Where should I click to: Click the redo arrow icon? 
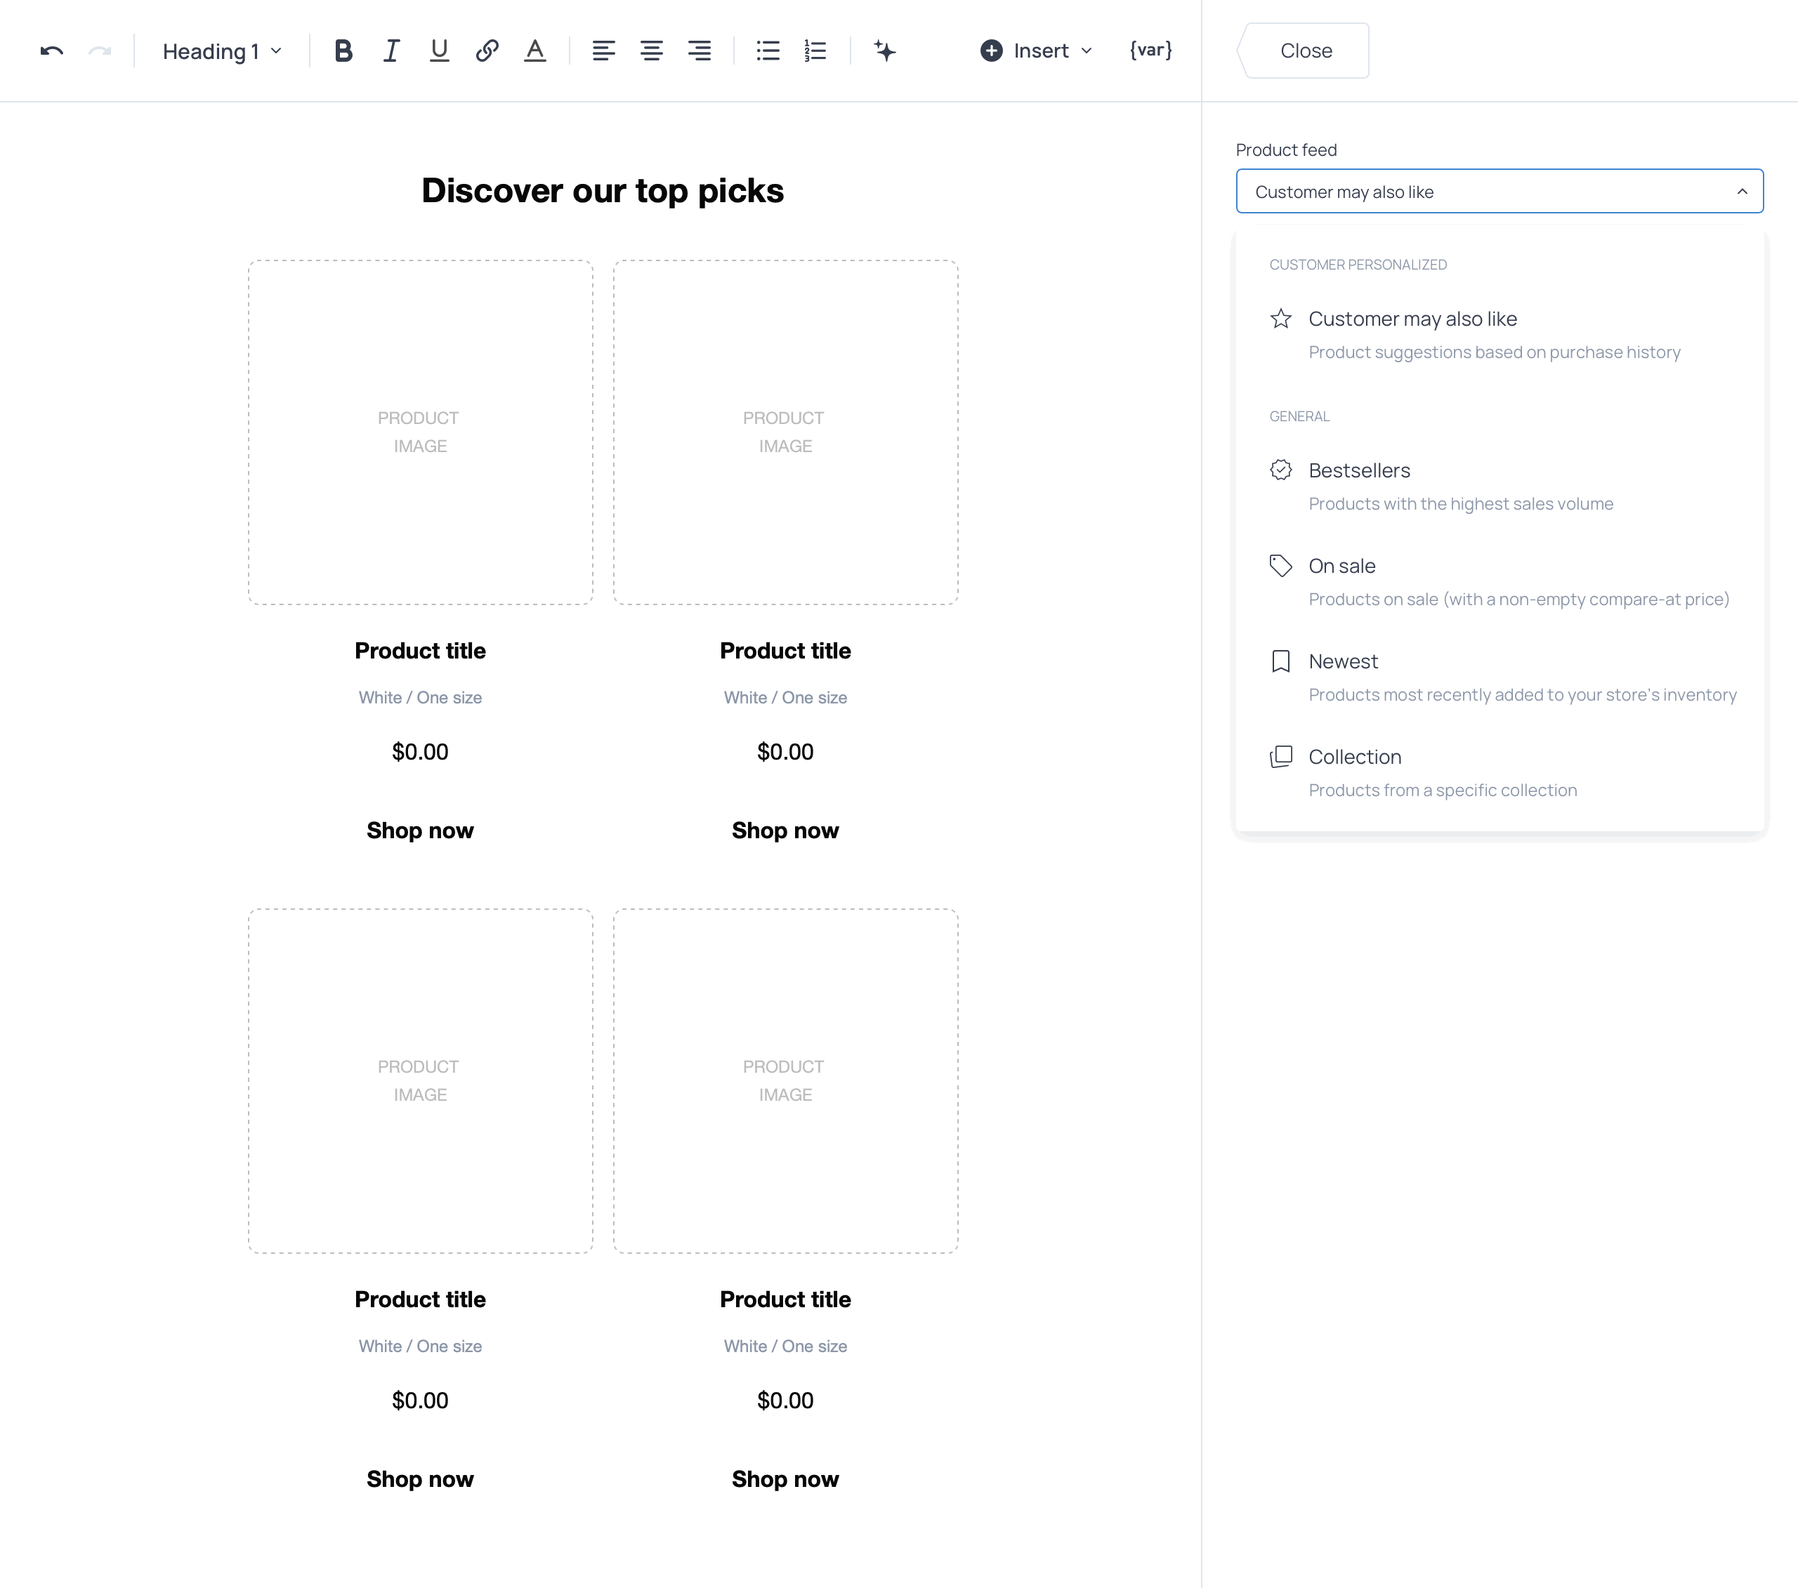pos(100,51)
